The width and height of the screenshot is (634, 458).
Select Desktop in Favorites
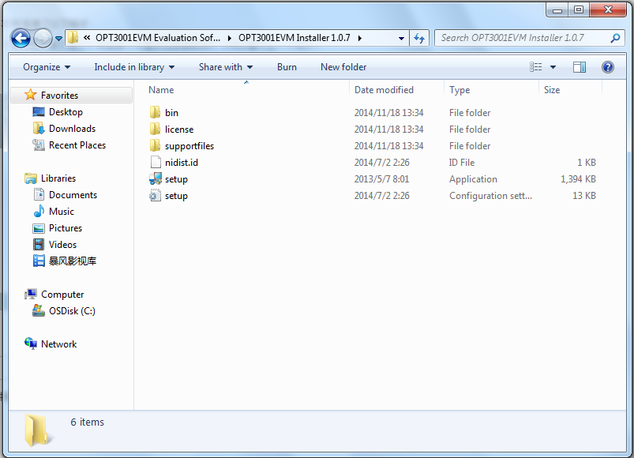pyautogui.click(x=66, y=112)
